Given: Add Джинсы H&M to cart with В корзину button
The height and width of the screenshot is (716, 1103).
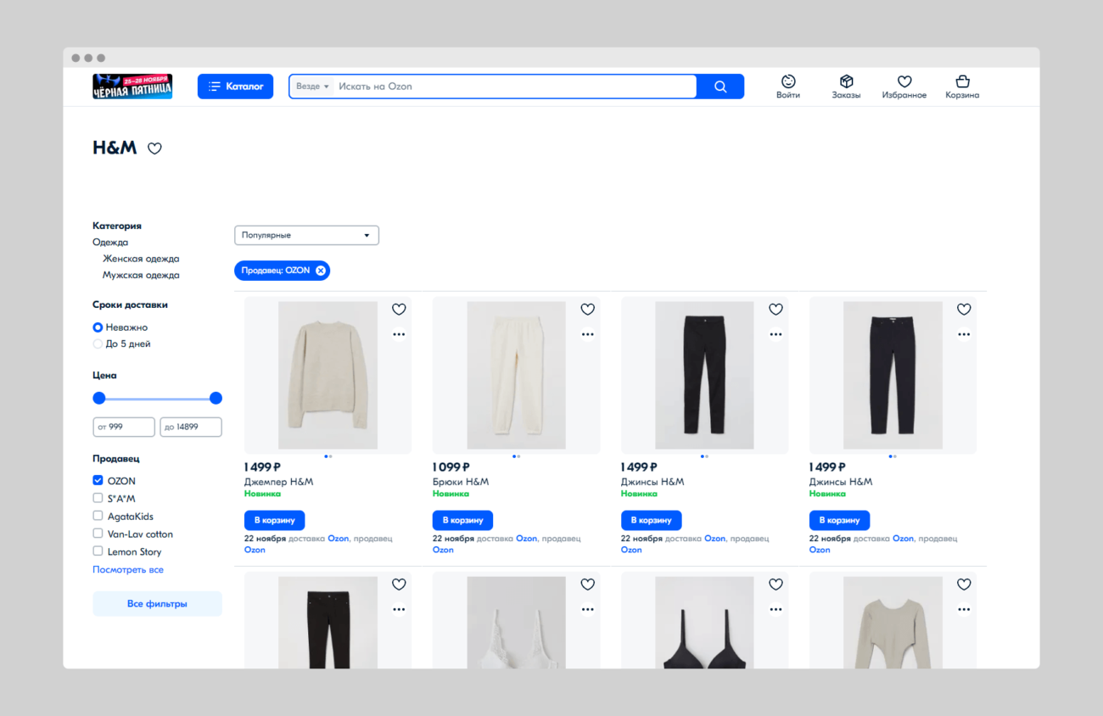Looking at the screenshot, I should point(651,520).
